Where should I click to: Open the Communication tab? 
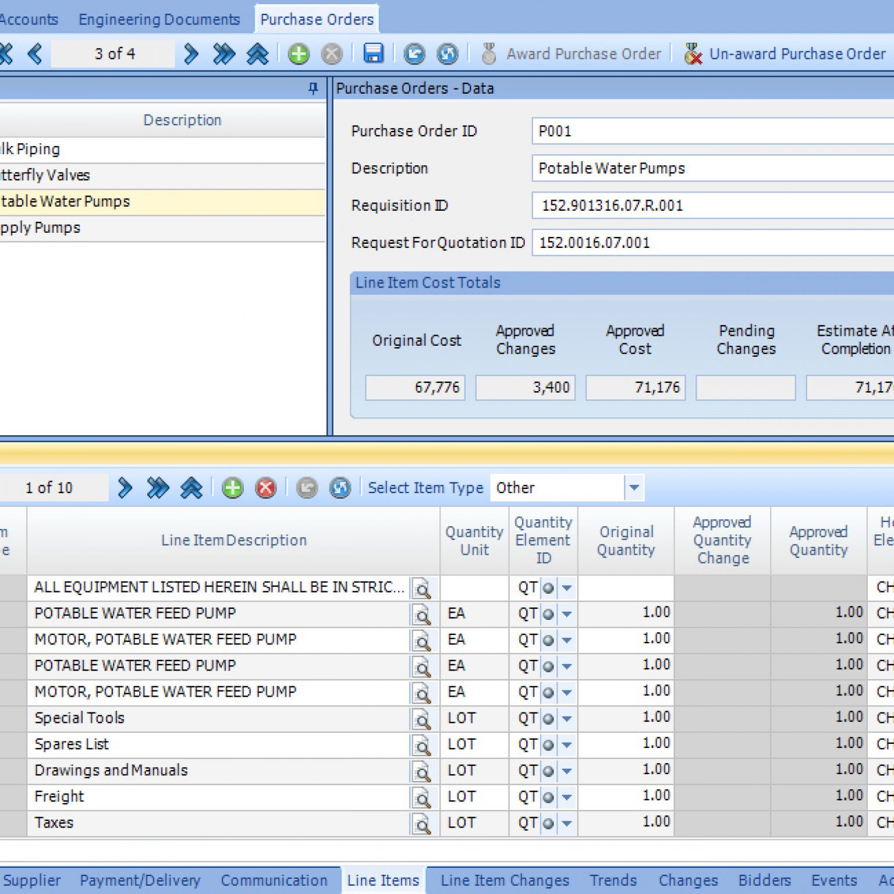tap(274, 881)
